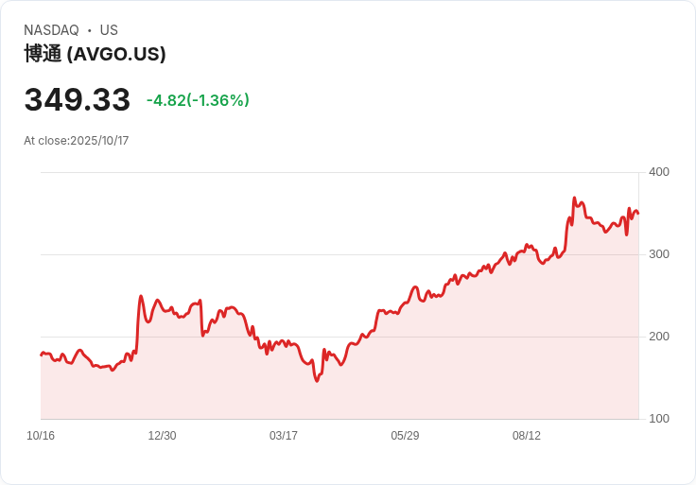
Task: Click the chart's highest peak near 370
Action: click(574, 198)
